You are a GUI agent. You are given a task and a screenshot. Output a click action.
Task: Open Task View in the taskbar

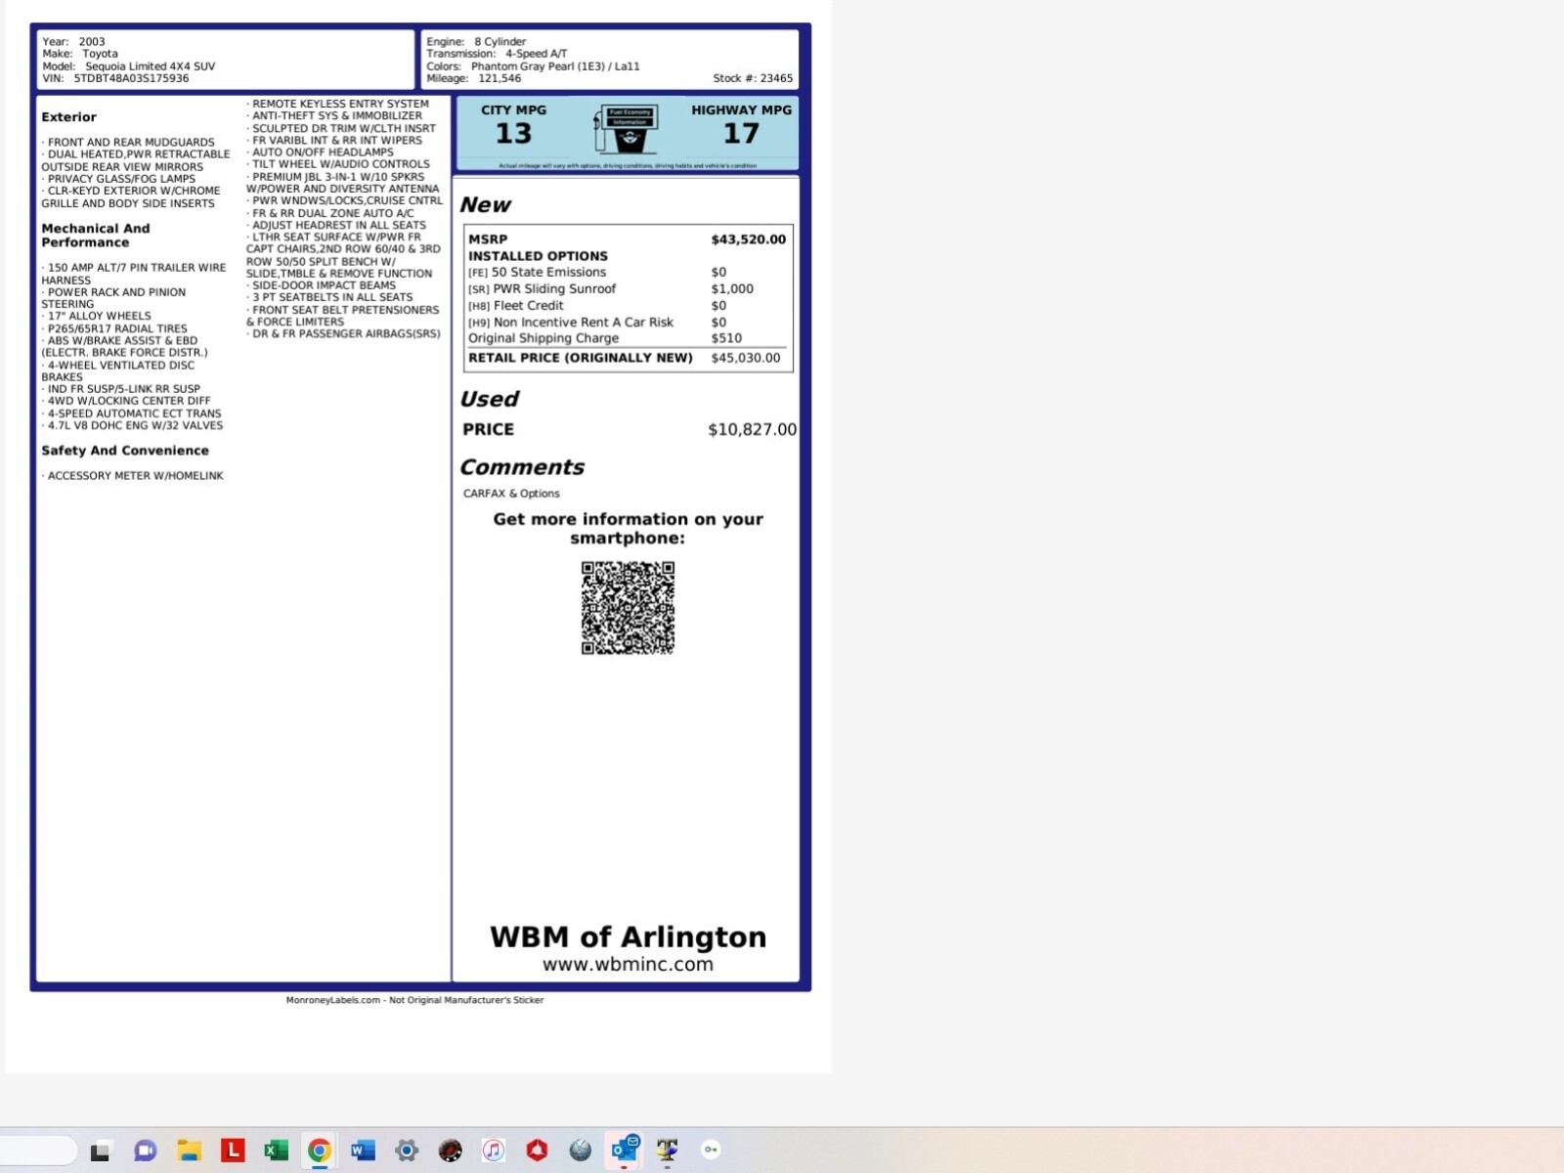tap(100, 1151)
